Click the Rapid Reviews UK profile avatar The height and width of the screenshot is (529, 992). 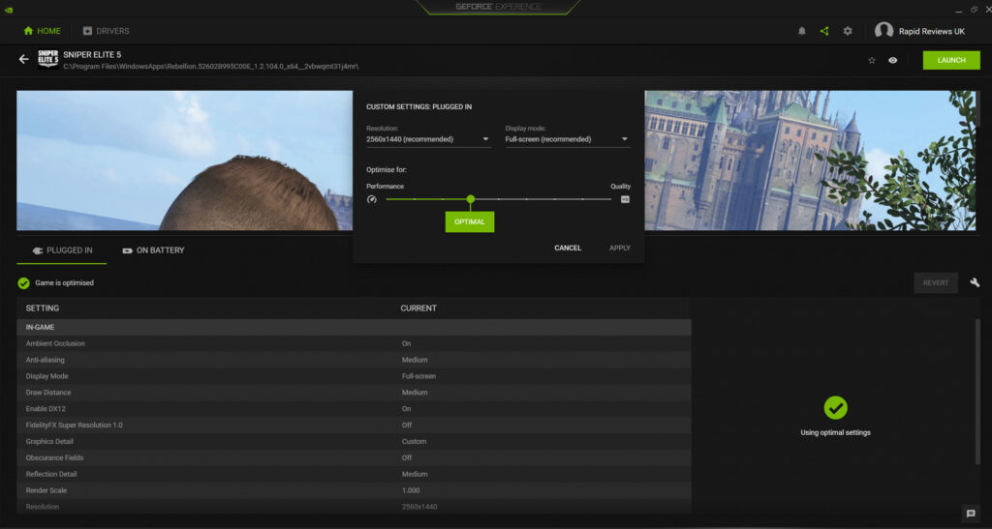[883, 30]
